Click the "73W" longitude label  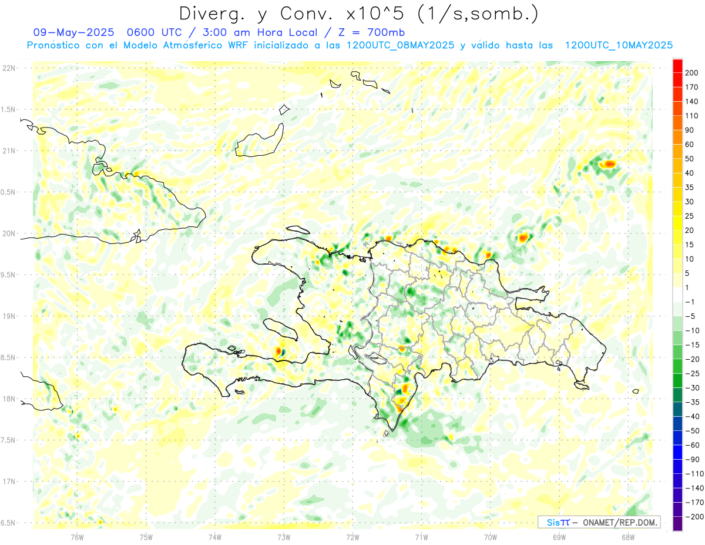click(284, 537)
